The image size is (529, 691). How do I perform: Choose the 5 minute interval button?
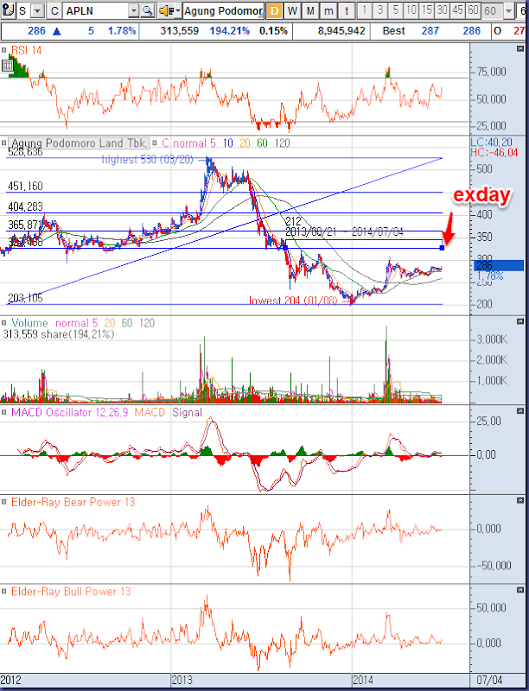tap(395, 10)
